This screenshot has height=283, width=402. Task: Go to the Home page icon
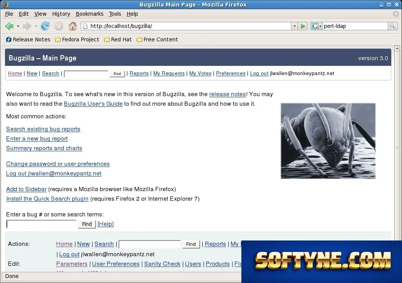pos(73,26)
